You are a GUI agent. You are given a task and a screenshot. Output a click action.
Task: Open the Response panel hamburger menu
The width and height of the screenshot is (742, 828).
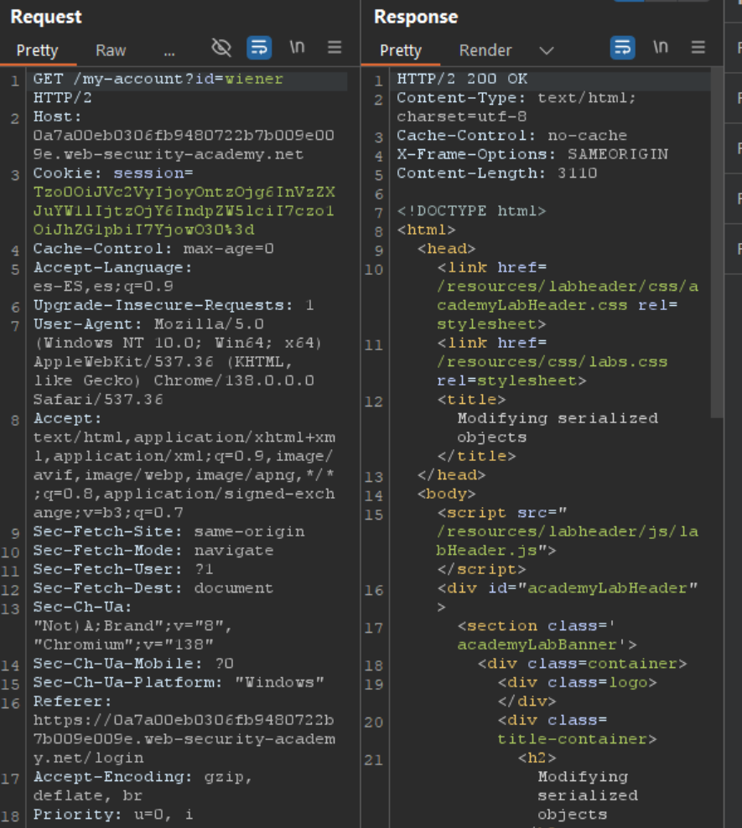click(x=698, y=48)
